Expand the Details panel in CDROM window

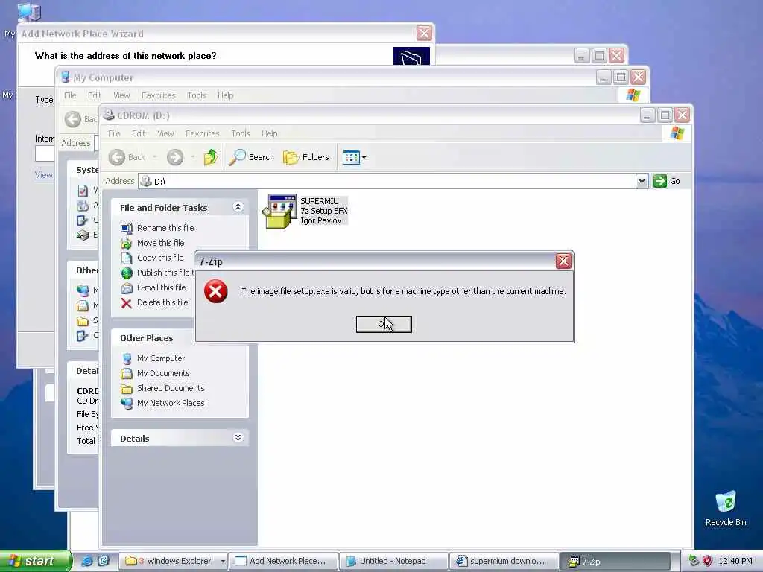(238, 438)
